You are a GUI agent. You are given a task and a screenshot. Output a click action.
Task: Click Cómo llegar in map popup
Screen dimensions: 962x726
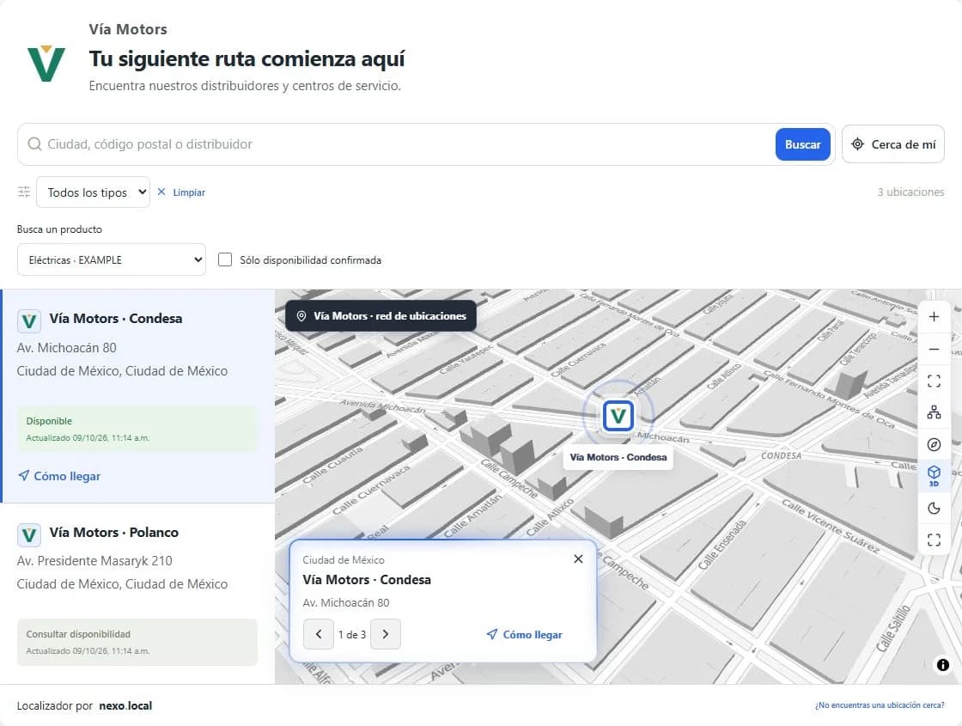(525, 635)
